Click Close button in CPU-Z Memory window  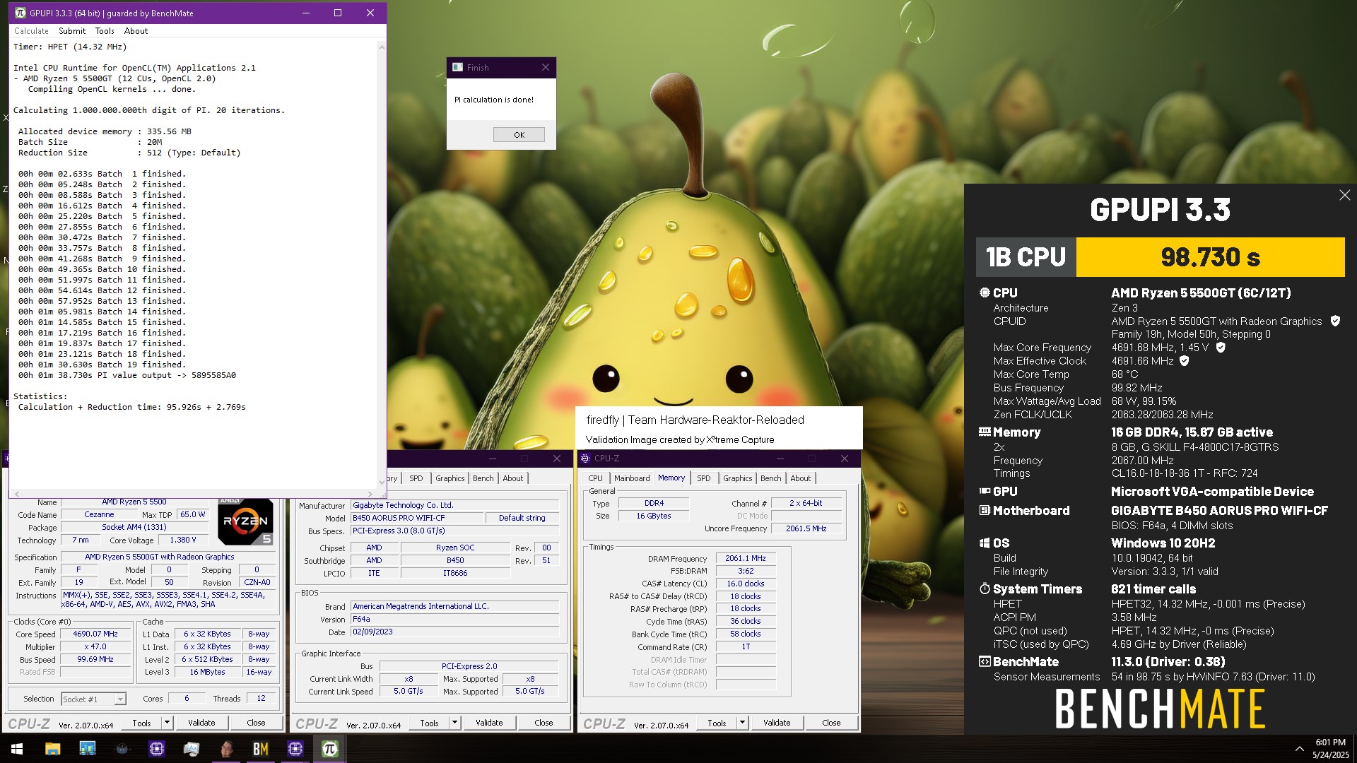831,723
